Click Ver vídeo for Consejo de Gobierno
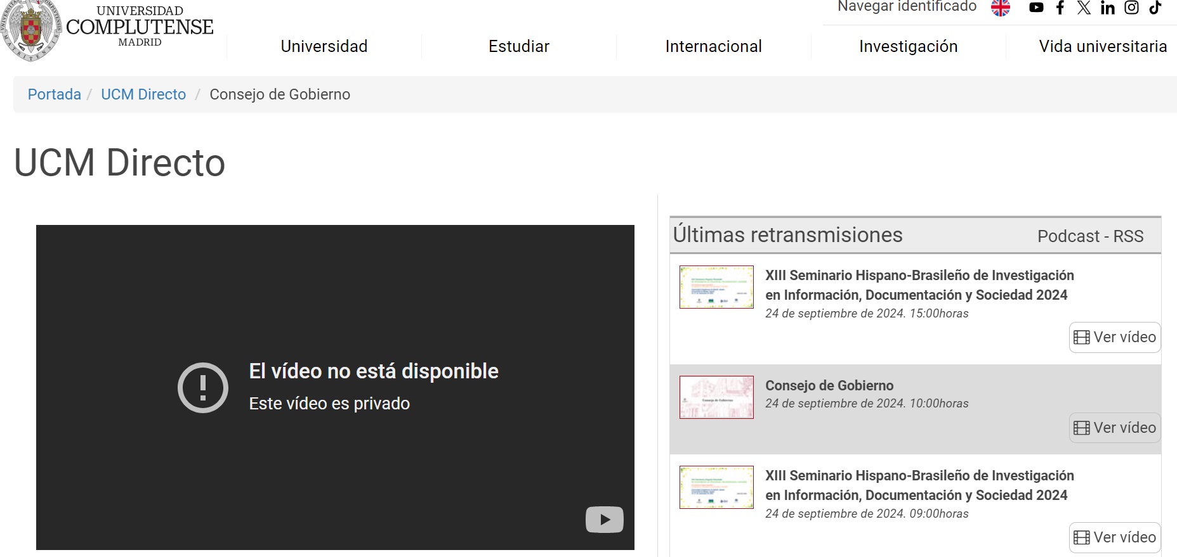The height and width of the screenshot is (557, 1177). tap(1115, 428)
